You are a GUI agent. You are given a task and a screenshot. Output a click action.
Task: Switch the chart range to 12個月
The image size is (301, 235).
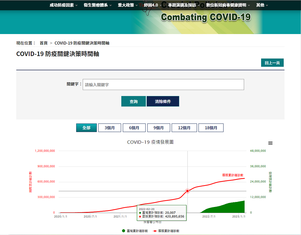184,128
